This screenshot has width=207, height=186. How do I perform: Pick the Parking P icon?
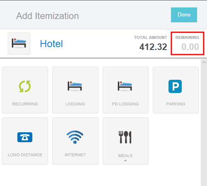[x=175, y=86]
